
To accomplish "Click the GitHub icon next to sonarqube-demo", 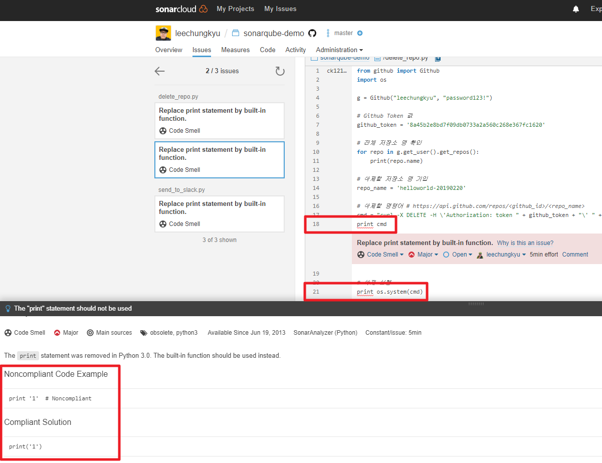I will [312, 33].
